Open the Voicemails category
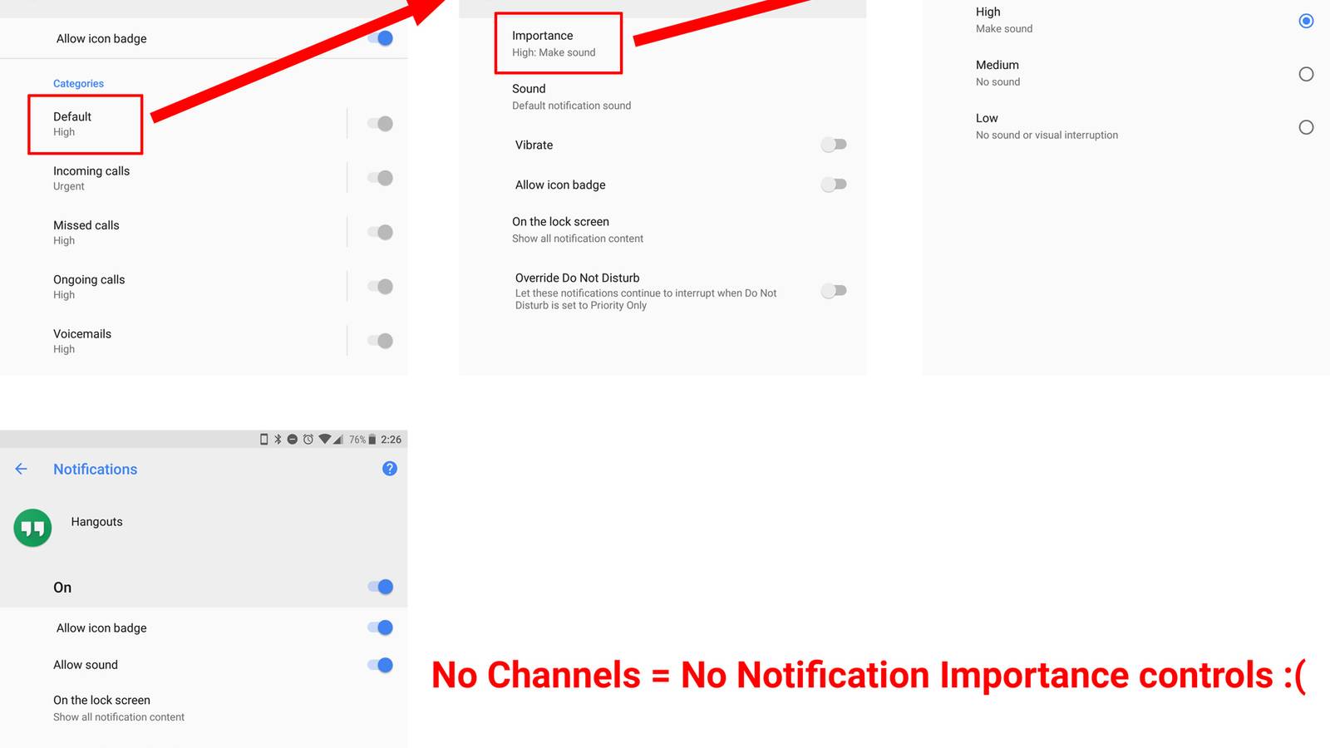Viewport: 1330px width, 748px height. [x=82, y=341]
